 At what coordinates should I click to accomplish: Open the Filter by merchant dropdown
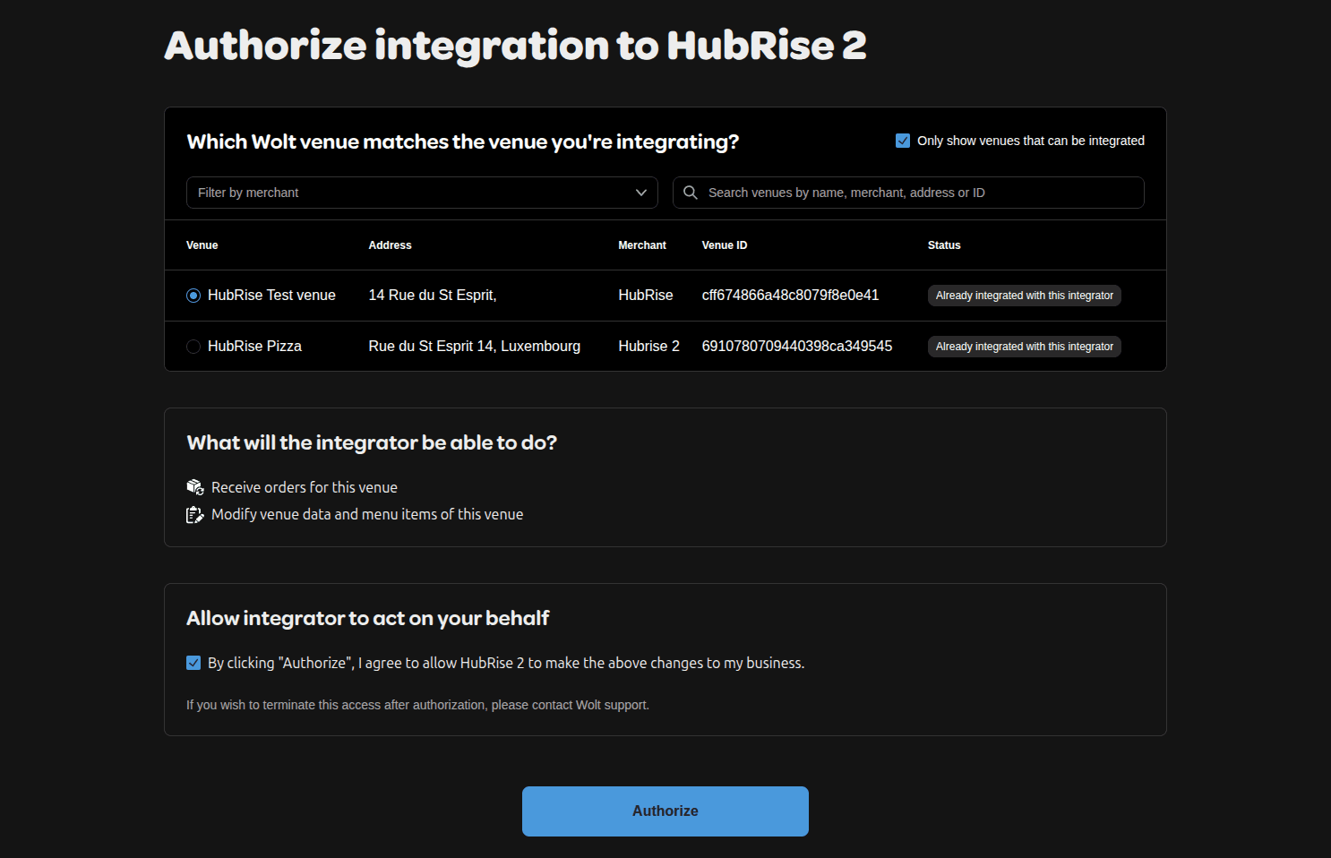(x=412, y=193)
